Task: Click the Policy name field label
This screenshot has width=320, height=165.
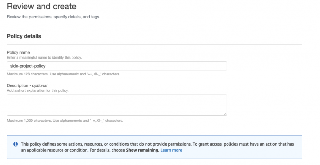Action: [x=18, y=52]
